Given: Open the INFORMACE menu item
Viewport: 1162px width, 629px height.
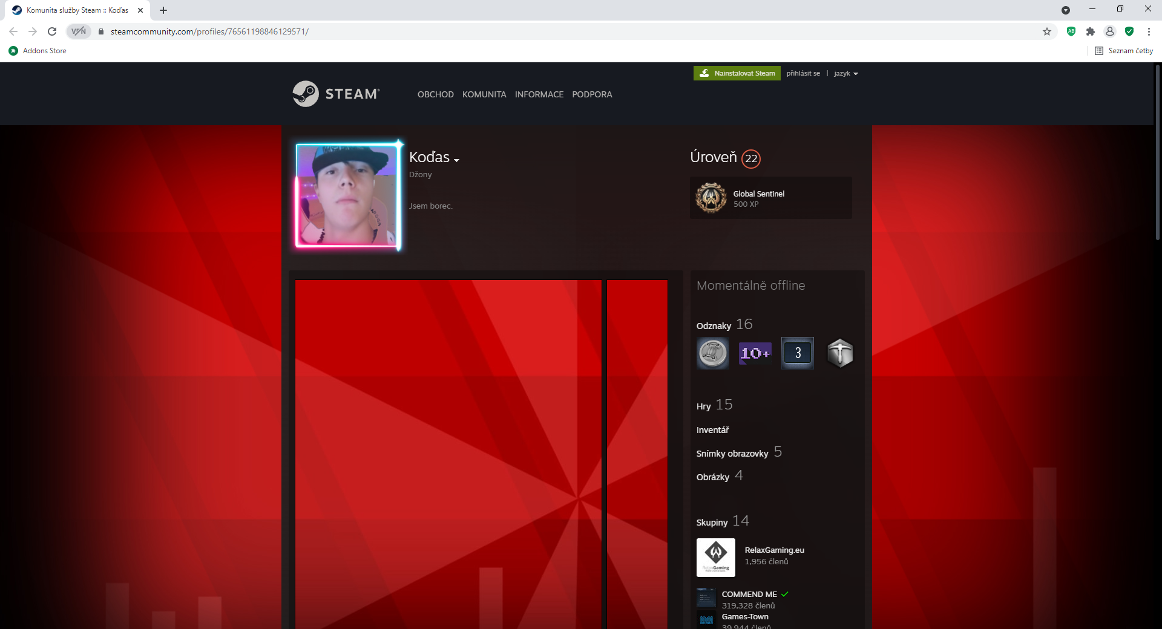Looking at the screenshot, I should (x=539, y=94).
